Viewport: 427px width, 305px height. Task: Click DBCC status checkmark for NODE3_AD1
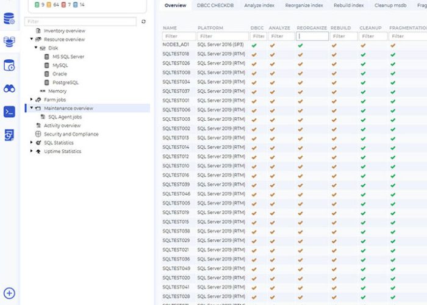point(254,46)
